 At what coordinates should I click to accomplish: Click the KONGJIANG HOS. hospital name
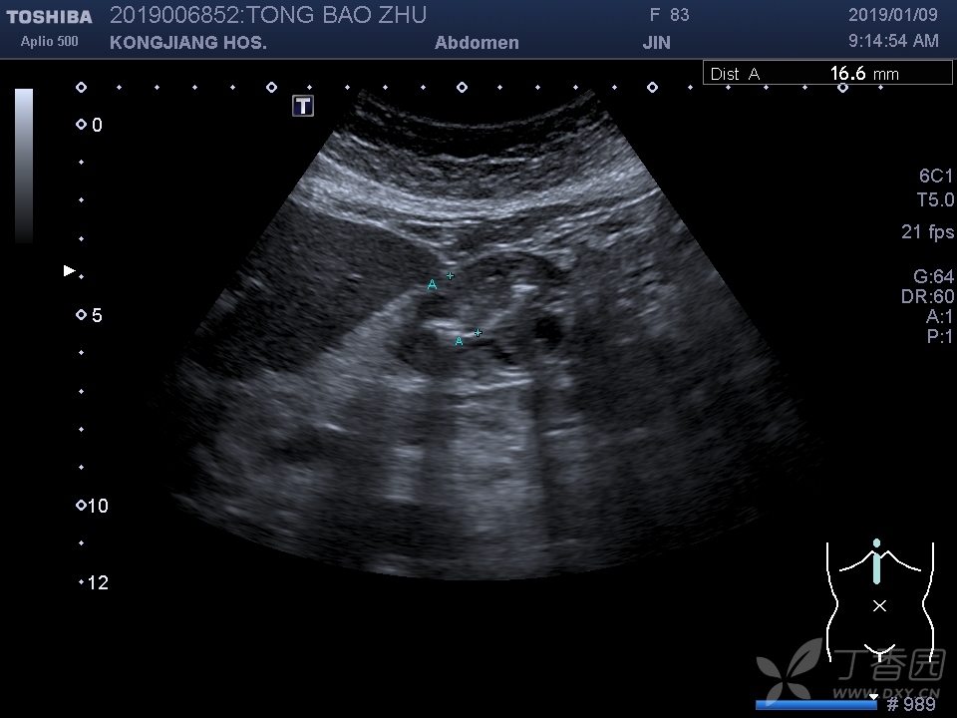[x=188, y=43]
